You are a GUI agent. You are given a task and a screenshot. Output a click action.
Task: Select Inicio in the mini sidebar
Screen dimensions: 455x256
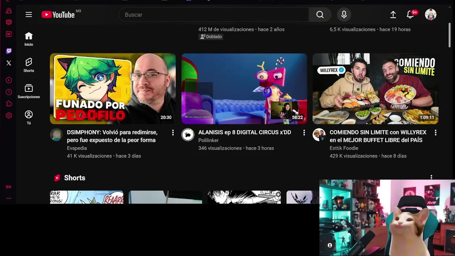pyautogui.click(x=29, y=39)
